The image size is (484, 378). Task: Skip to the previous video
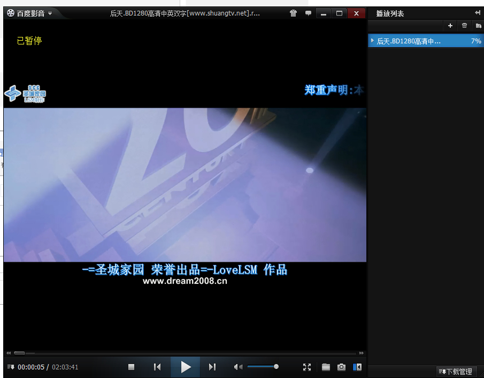coord(157,367)
